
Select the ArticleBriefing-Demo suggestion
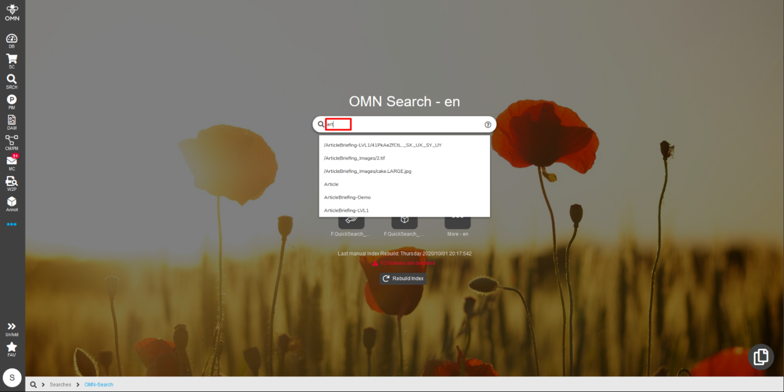point(404,197)
